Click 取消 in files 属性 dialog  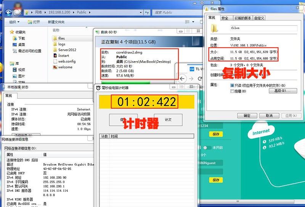point(269,116)
